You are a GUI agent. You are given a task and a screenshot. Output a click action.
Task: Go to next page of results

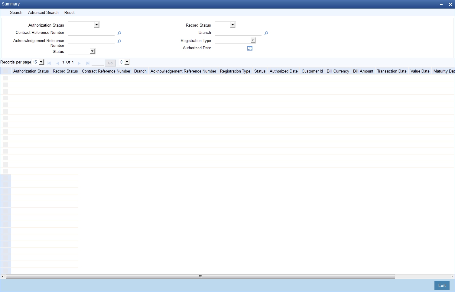(x=79, y=63)
